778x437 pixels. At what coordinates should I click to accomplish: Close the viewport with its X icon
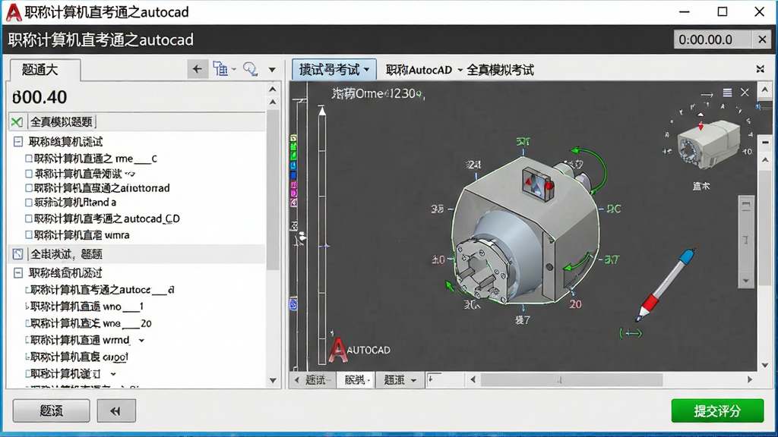coord(745,93)
